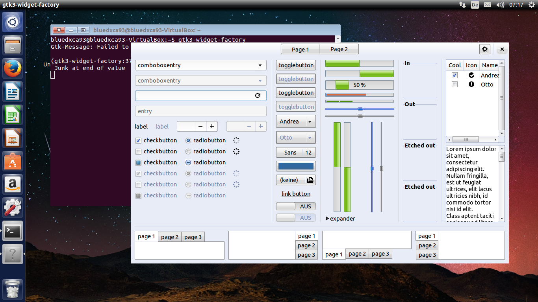Switch to the Terminal launcher icon

point(13,231)
